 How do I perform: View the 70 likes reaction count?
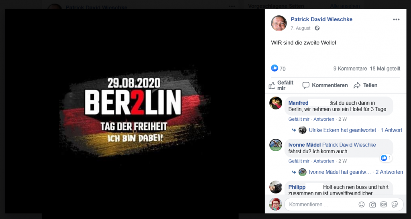pyautogui.click(x=279, y=69)
